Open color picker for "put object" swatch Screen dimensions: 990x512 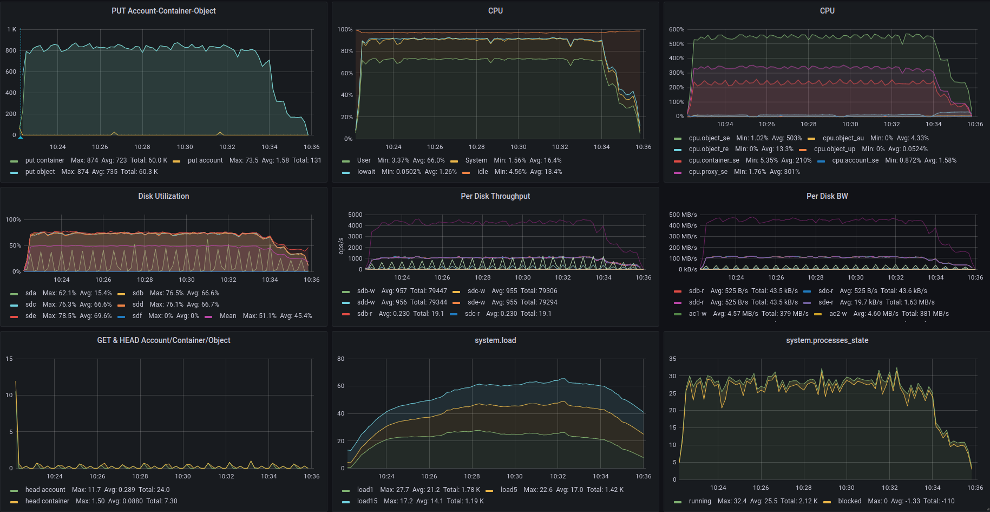click(14, 172)
